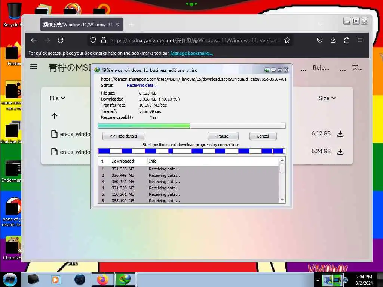The width and height of the screenshot is (383, 287).
Task: Click the site security padlock icon
Action: [x=104, y=40]
